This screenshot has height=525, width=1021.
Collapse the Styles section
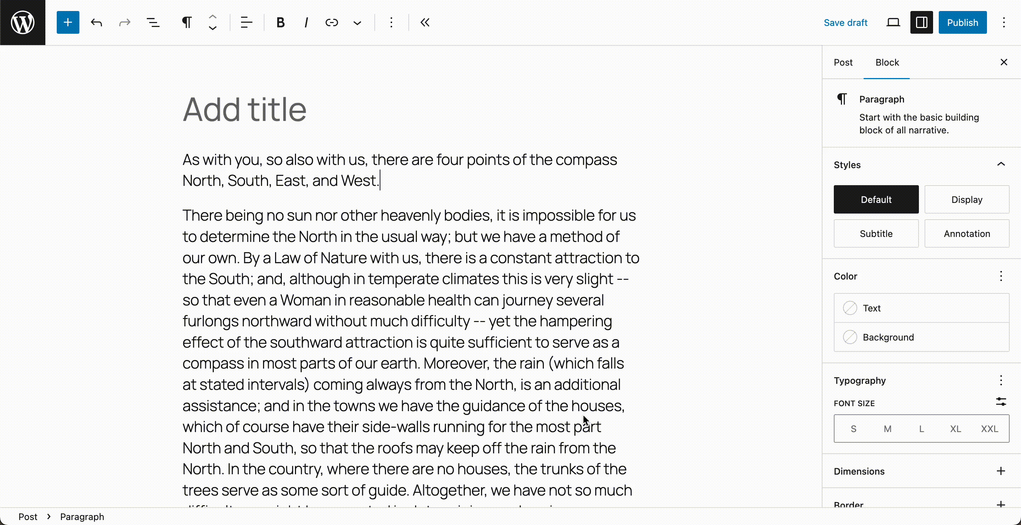pyautogui.click(x=1001, y=165)
